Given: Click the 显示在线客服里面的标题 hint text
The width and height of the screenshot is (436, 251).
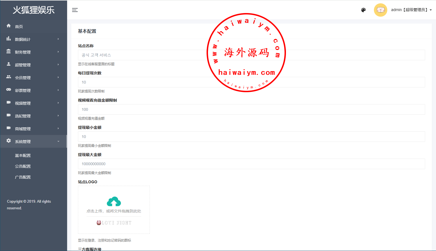Looking at the screenshot, I should [96, 64].
